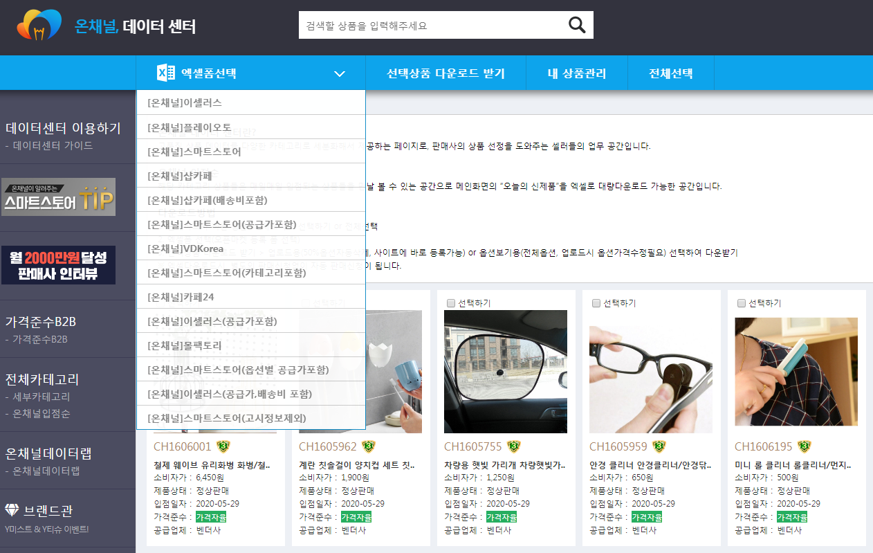
Task: Click the 온채널, 데이터 센터 site title
Action: pos(135,27)
